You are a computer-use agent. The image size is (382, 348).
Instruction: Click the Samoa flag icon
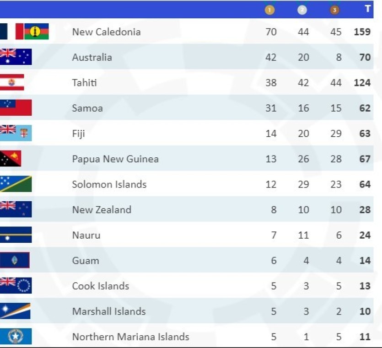click(x=16, y=108)
